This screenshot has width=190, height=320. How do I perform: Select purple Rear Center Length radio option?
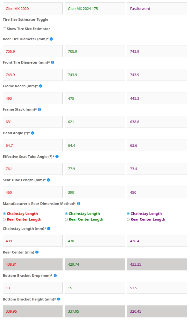tap(128, 219)
